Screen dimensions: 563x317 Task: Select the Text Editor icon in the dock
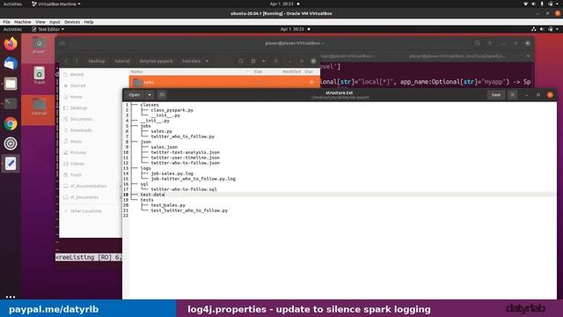[x=11, y=164]
